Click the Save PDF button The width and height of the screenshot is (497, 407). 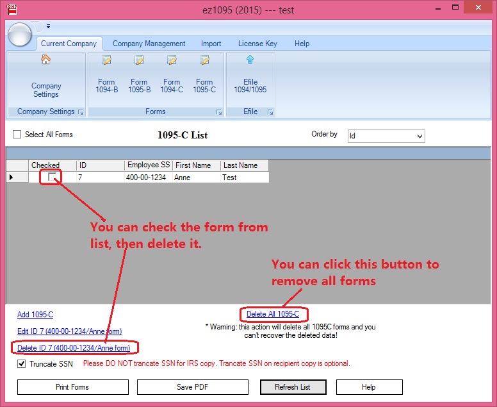(193, 387)
